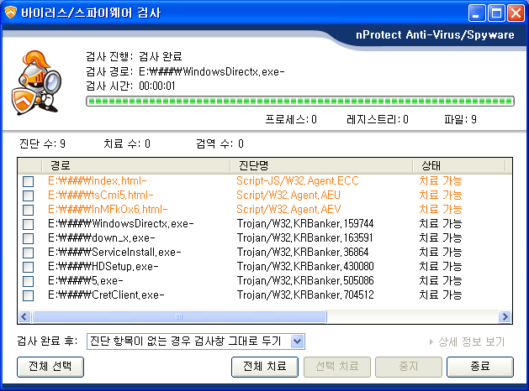
Task: Click the 선택 치료 button
Action: click(337, 367)
